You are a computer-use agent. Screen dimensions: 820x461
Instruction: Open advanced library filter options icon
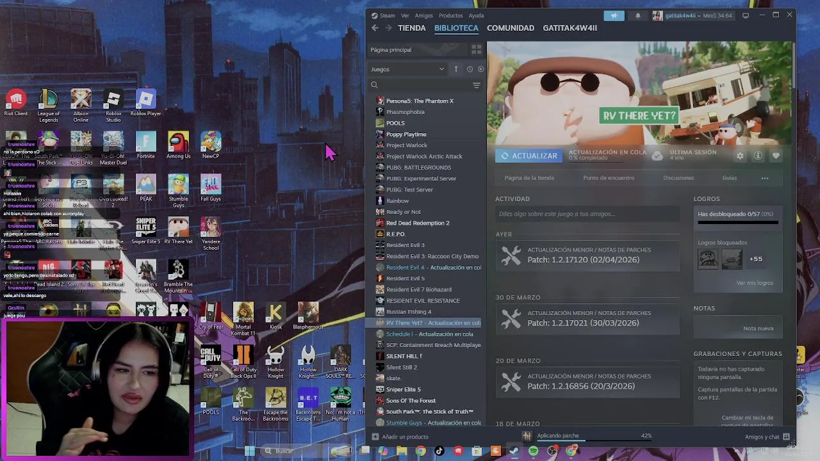(x=476, y=85)
